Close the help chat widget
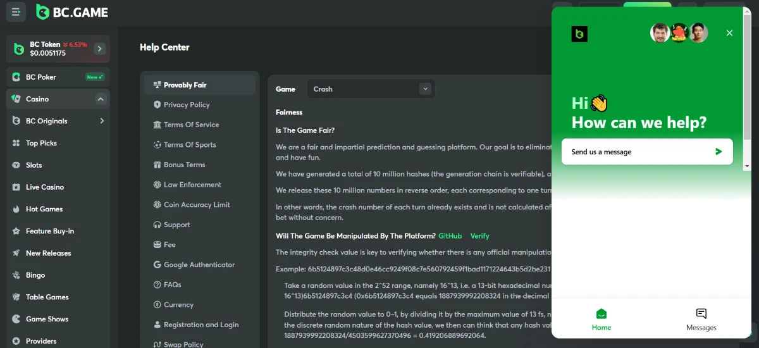Image resolution: width=759 pixels, height=348 pixels. tap(729, 33)
